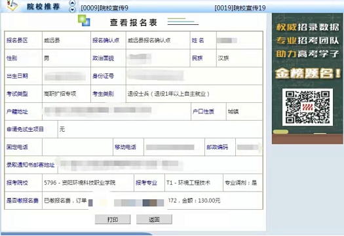Viewport: 344px width, 236px height.
Task: Click the 姓 名 label
Action: 198,40
